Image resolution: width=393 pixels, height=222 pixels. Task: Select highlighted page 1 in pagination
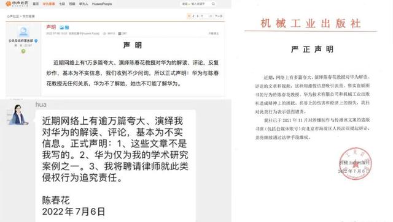pyautogui.click(x=189, y=16)
